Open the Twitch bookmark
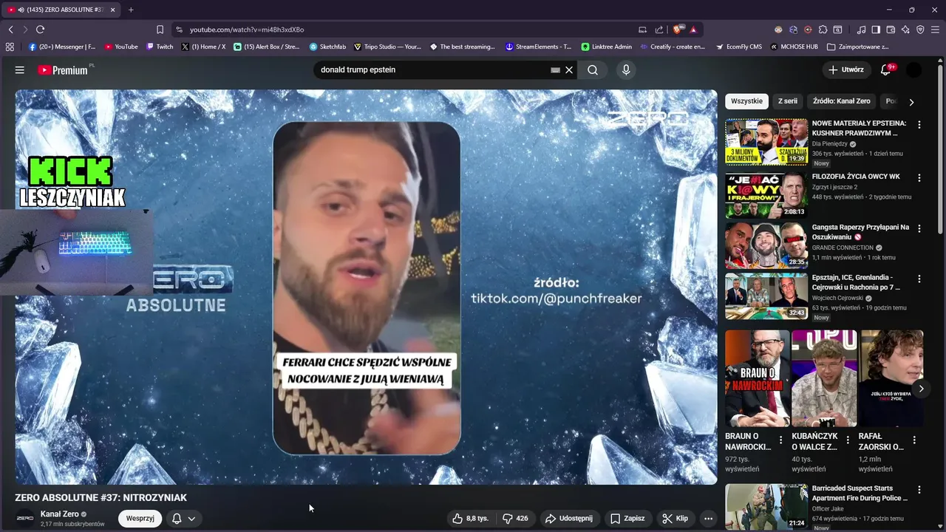The height and width of the screenshot is (532, 946). (160, 47)
